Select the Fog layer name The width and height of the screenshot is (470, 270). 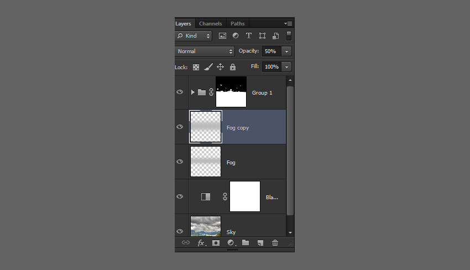pos(231,163)
